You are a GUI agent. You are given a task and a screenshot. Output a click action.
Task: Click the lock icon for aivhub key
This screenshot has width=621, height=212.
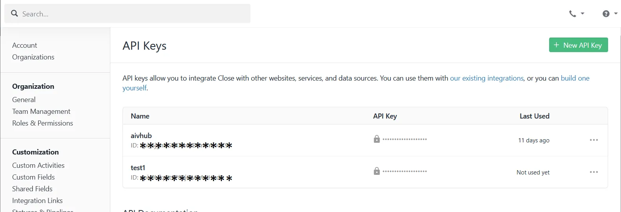tap(377, 139)
